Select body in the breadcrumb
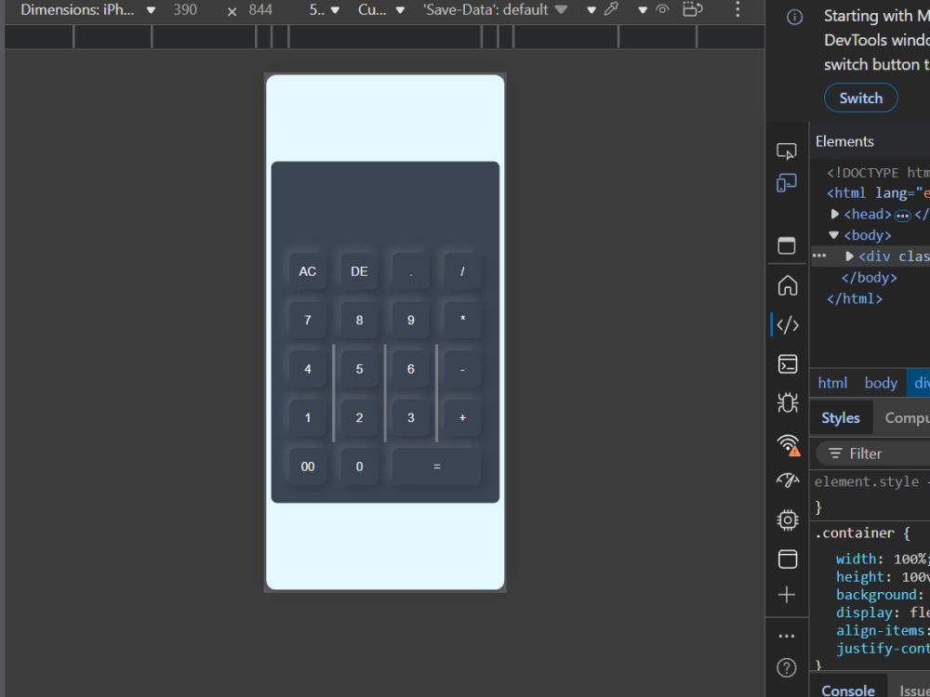The width and height of the screenshot is (930, 697). point(881,383)
